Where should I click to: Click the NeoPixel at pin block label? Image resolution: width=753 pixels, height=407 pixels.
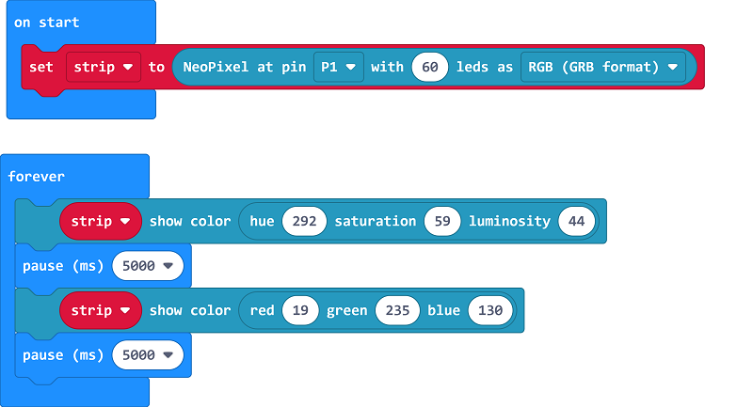pyautogui.click(x=244, y=68)
